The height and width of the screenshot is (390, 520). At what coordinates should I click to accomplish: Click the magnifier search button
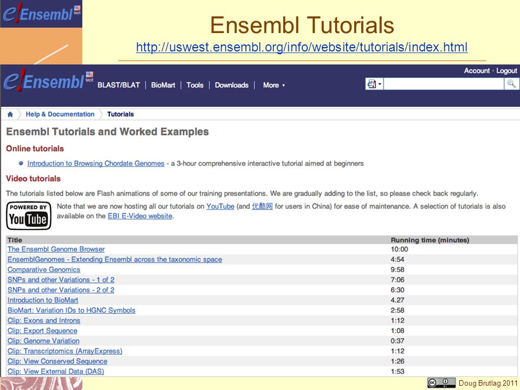(x=511, y=84)
